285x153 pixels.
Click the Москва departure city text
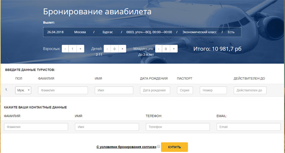pyautogui.click(x=80, y=32)
